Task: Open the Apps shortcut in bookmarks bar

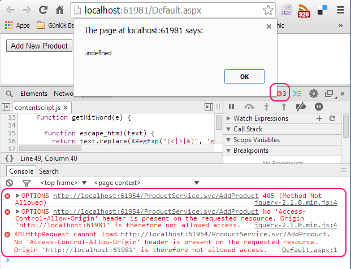Action: pos(17,25)
